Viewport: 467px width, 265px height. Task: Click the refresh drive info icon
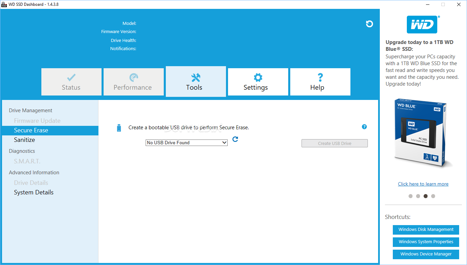[x=369, y=24]
